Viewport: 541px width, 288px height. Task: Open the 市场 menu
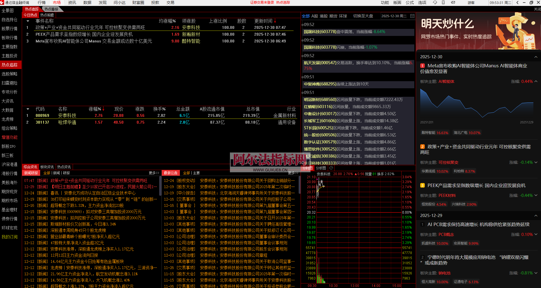(57, 3)
